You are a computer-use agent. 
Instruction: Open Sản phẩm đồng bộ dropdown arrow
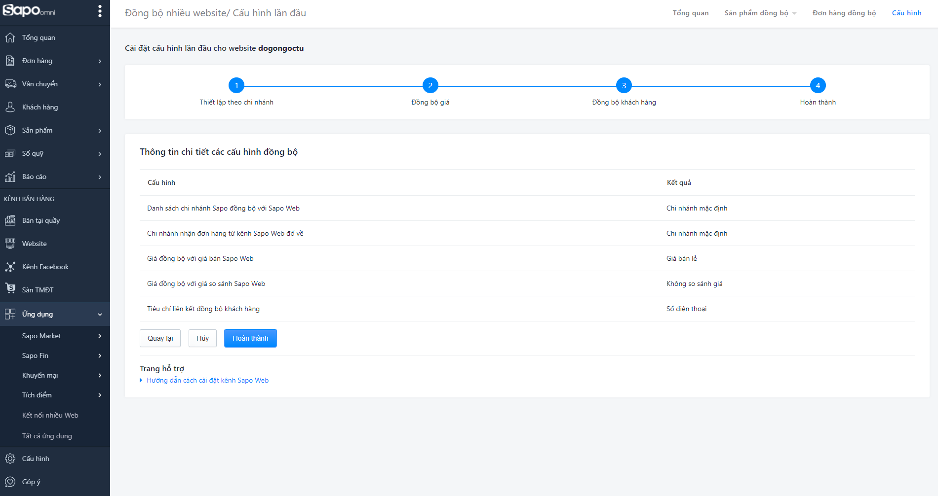[794, 14]
